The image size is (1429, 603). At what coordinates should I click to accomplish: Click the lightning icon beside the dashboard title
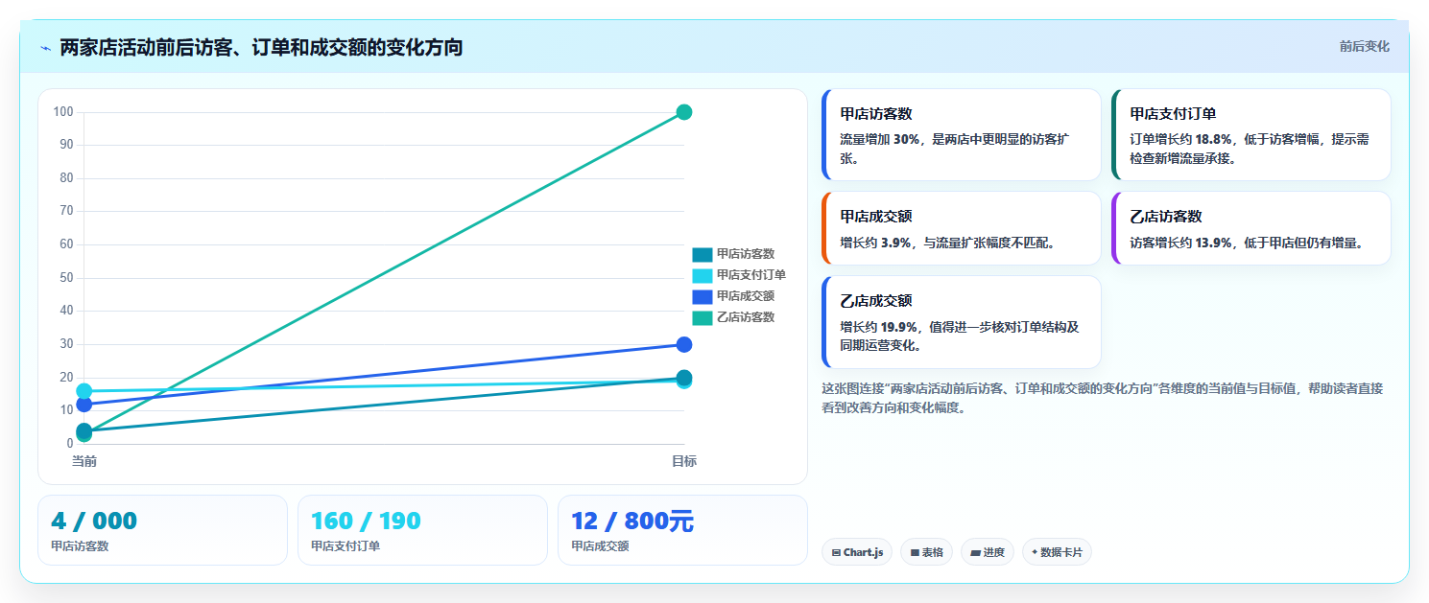click(45, 48)
